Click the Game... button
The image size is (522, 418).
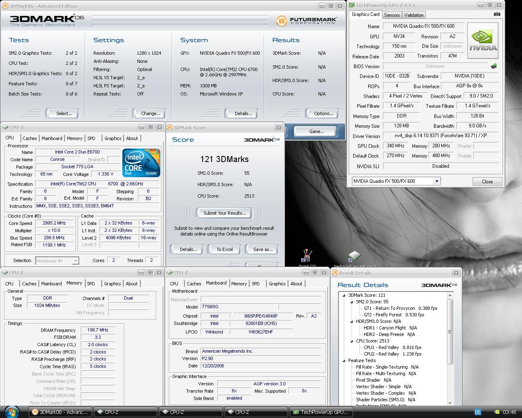(x=315, y=131)
